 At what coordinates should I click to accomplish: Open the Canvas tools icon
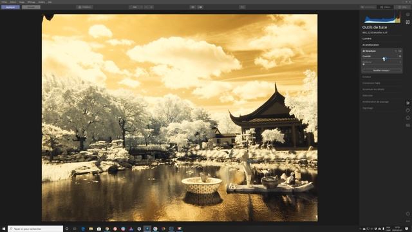[x=407, y=22]
